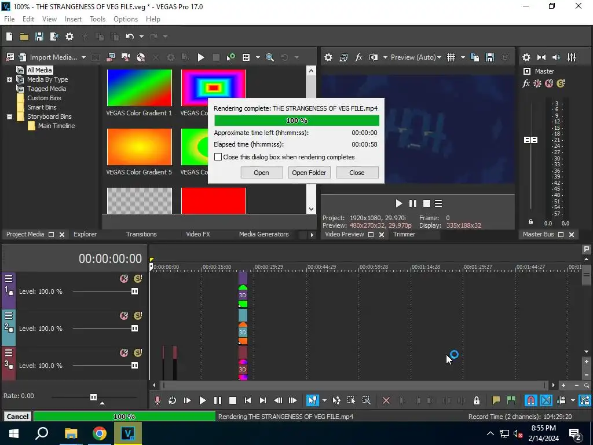
Task: Click the Master volume fader handle
Action: coord(530,140)
